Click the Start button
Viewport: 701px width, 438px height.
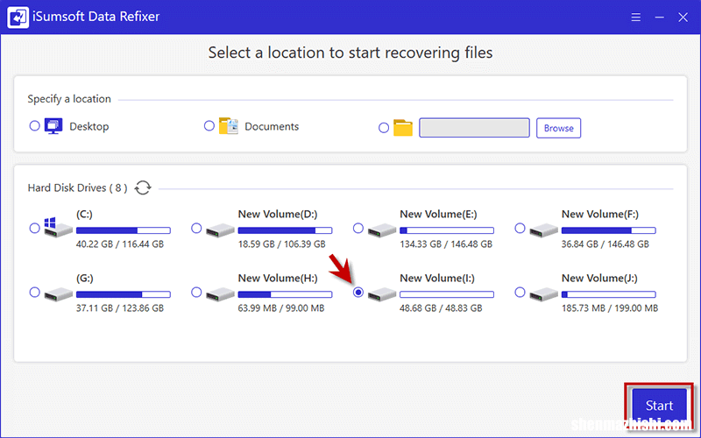[x=659, y=406]
